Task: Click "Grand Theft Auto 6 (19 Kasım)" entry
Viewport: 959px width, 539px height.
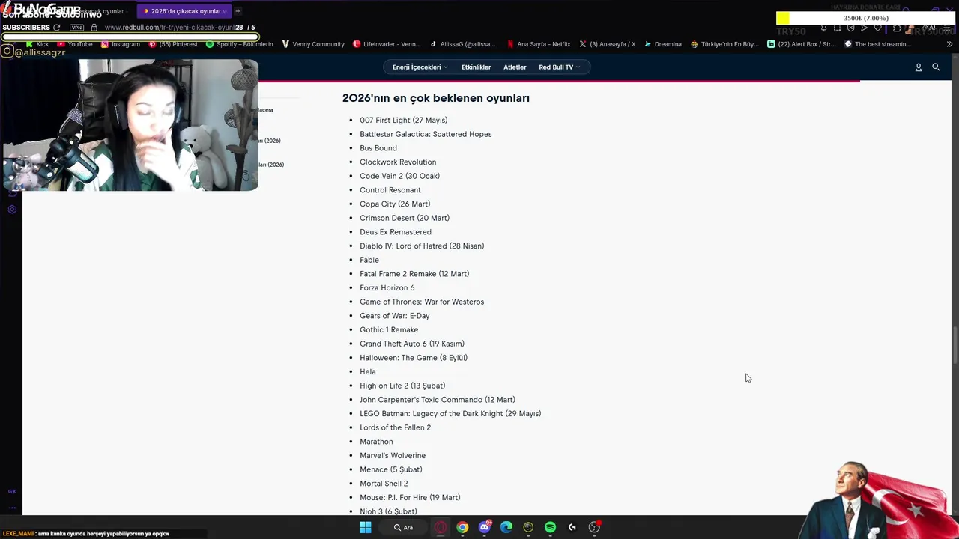Action: (x=412, y=344)
